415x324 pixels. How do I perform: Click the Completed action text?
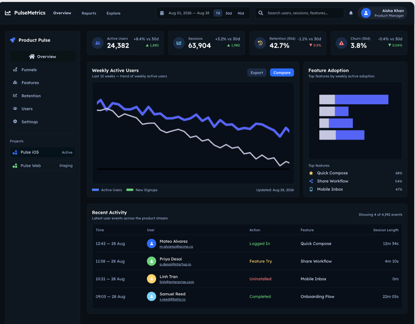click(x=260, y=296)
